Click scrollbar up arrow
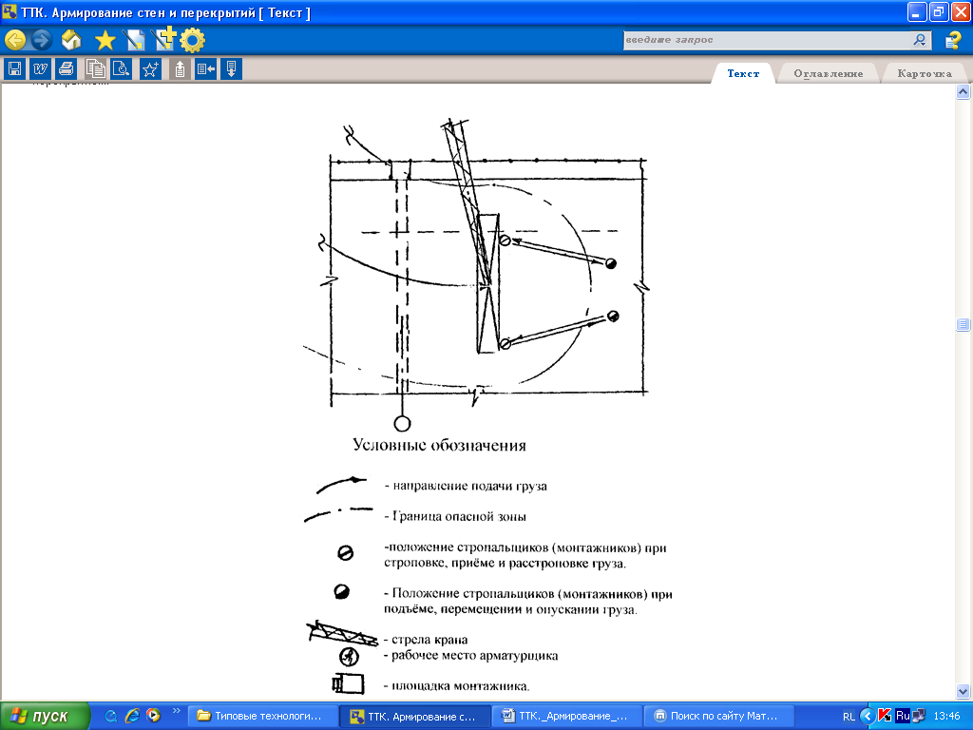 (963, 92)
